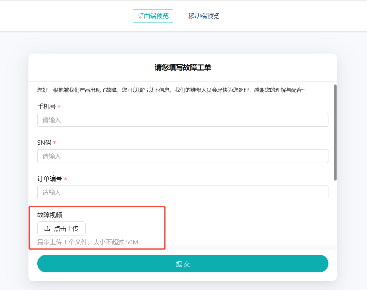This screenshot has width=367, height=290.
Task: Click the red asterisk beside SN码
Action: (x=55, y=142)
